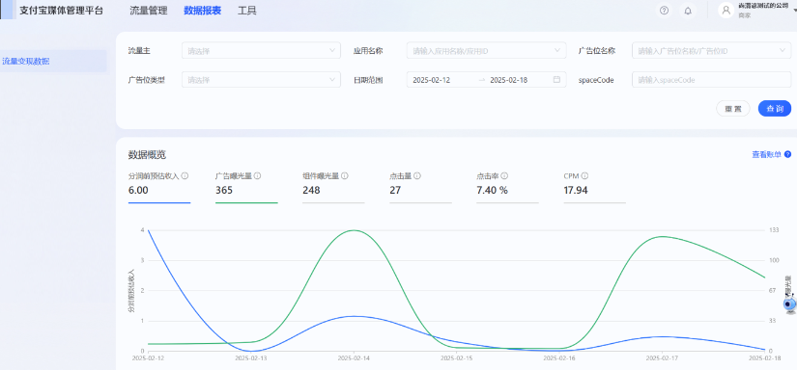Open the 流量主 dropdown
The image size is (797, 370).
(261, 51)
